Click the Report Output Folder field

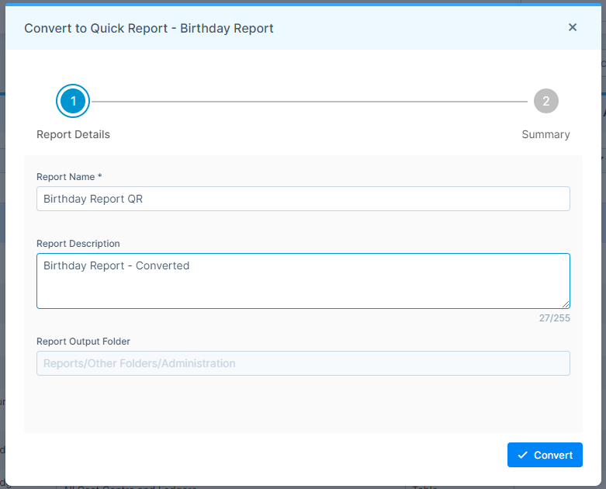303,363
